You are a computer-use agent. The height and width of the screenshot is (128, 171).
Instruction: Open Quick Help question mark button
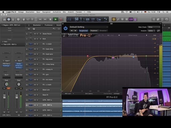[18, 19]
